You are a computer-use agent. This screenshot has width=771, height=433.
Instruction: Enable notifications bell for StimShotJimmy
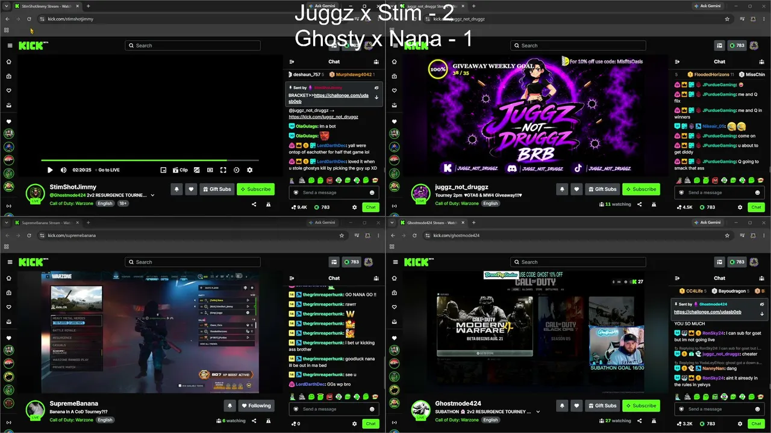tap(176, 189)
